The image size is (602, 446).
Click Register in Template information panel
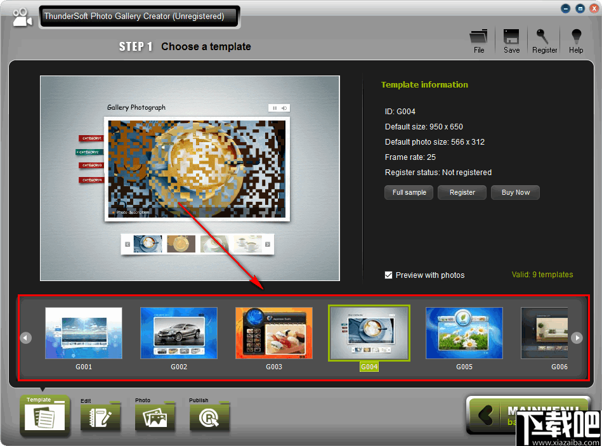pyautogui.click(x=462, y=192)
